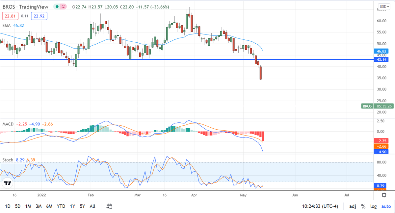This screenshot has height=213, width=395.
Task: Select the YTD time range
Action: pos(61,206)
